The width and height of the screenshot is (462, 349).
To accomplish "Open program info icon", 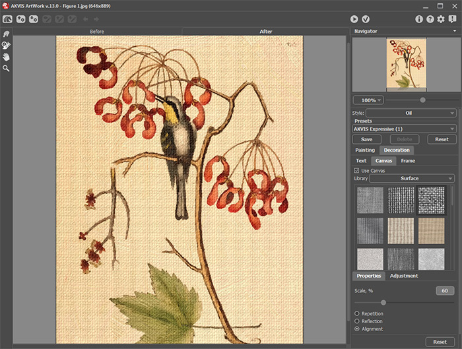I will 418,19.
